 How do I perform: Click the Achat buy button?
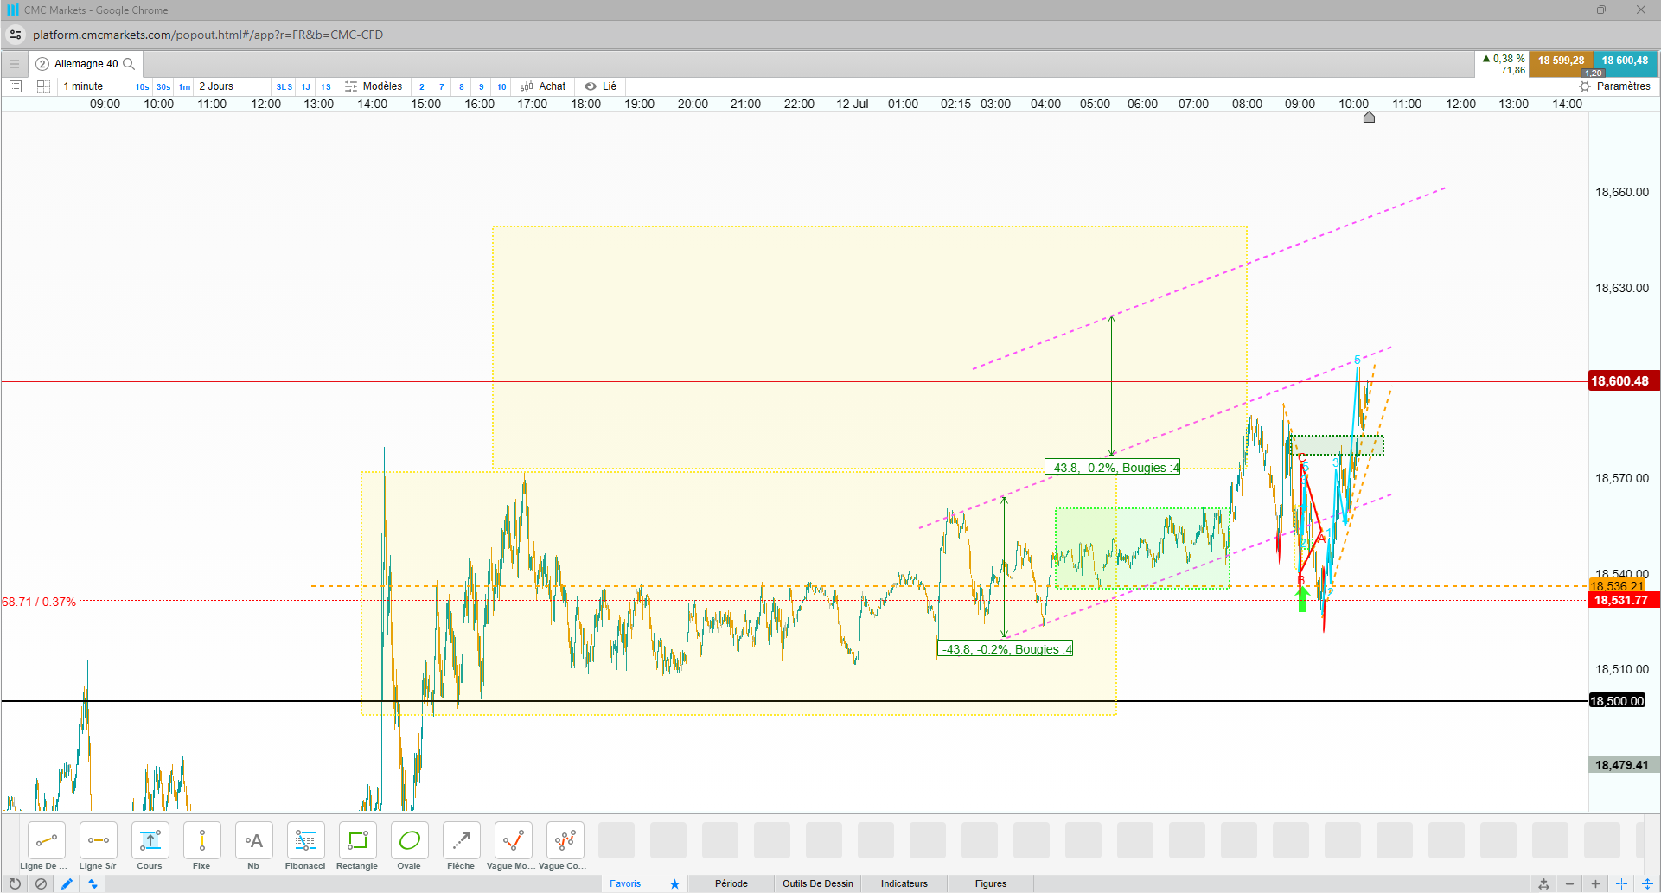pyautogui.click(x=543, y=86)
